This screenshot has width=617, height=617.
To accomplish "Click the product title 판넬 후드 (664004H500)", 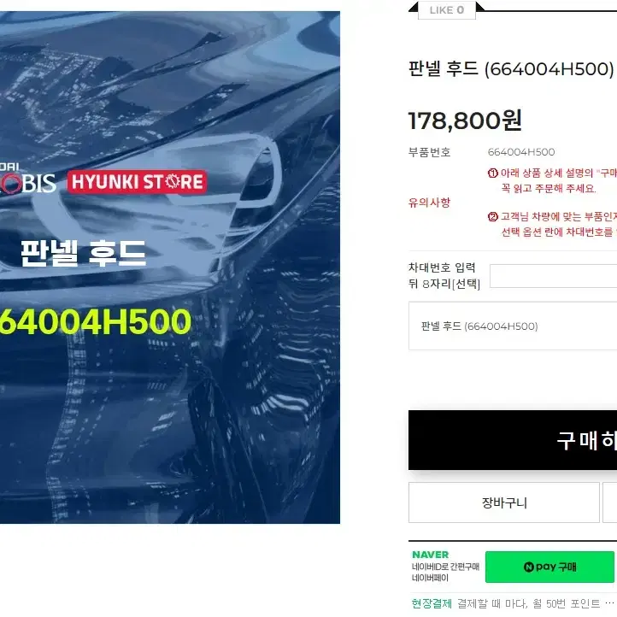I will [x=511, y=69].
